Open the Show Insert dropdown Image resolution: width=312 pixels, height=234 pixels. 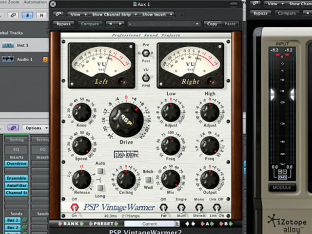coord(157,14)
